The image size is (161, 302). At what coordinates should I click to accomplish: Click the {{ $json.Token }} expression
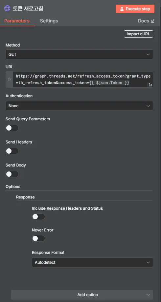(x=109, y=83)
